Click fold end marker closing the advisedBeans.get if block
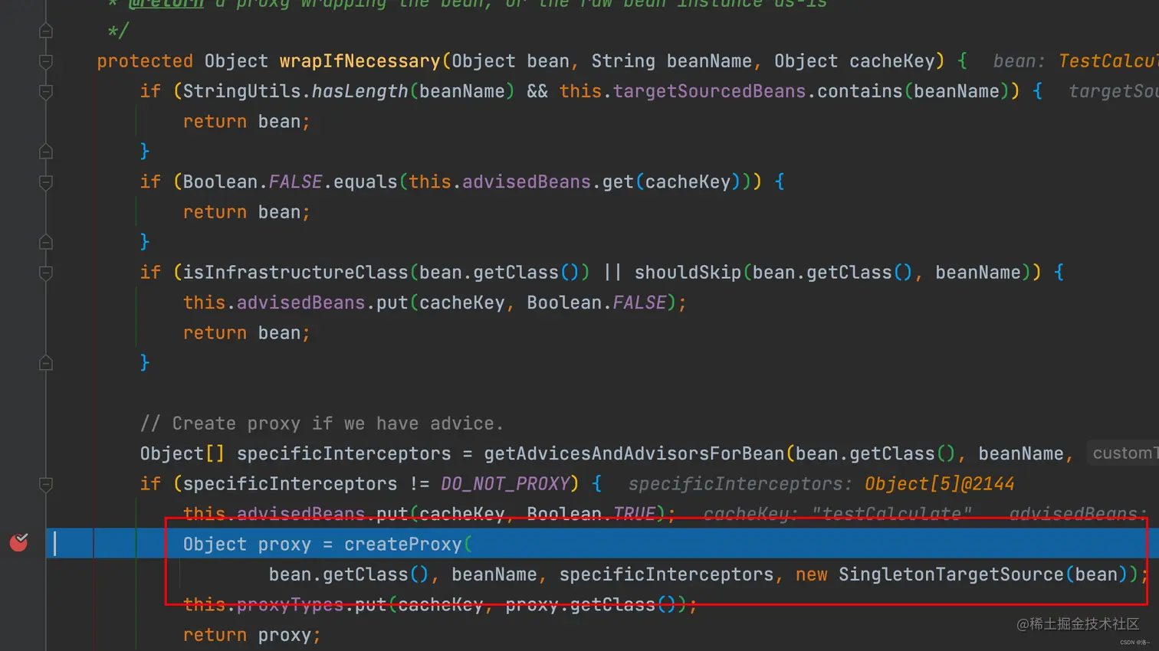The height and width of the screenshot is (651, 1159). (46, 242)
